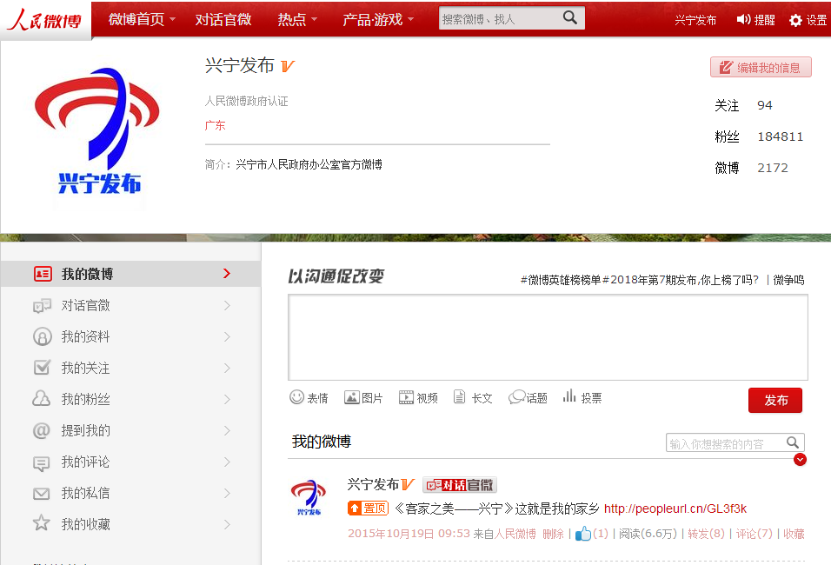831x565 pixels.
Task: Click the 提醒 speaker icon
Action: tap(743, 20)
